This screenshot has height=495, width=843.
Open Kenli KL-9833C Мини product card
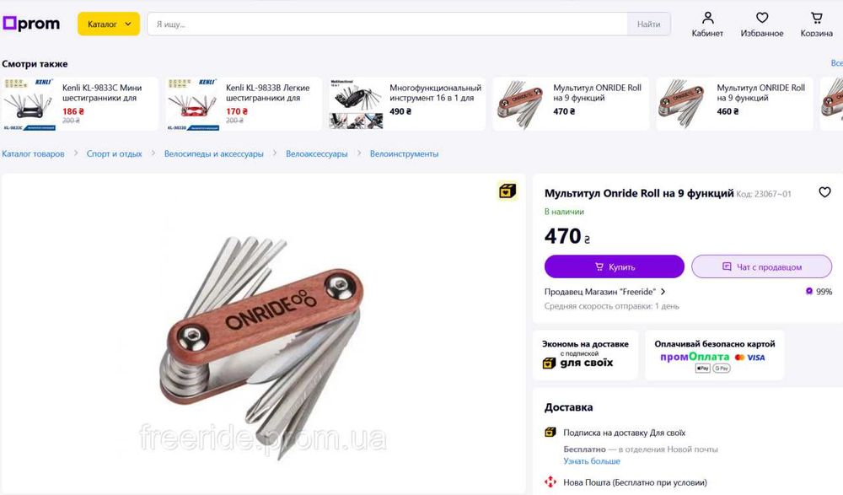tap(79, 104)
